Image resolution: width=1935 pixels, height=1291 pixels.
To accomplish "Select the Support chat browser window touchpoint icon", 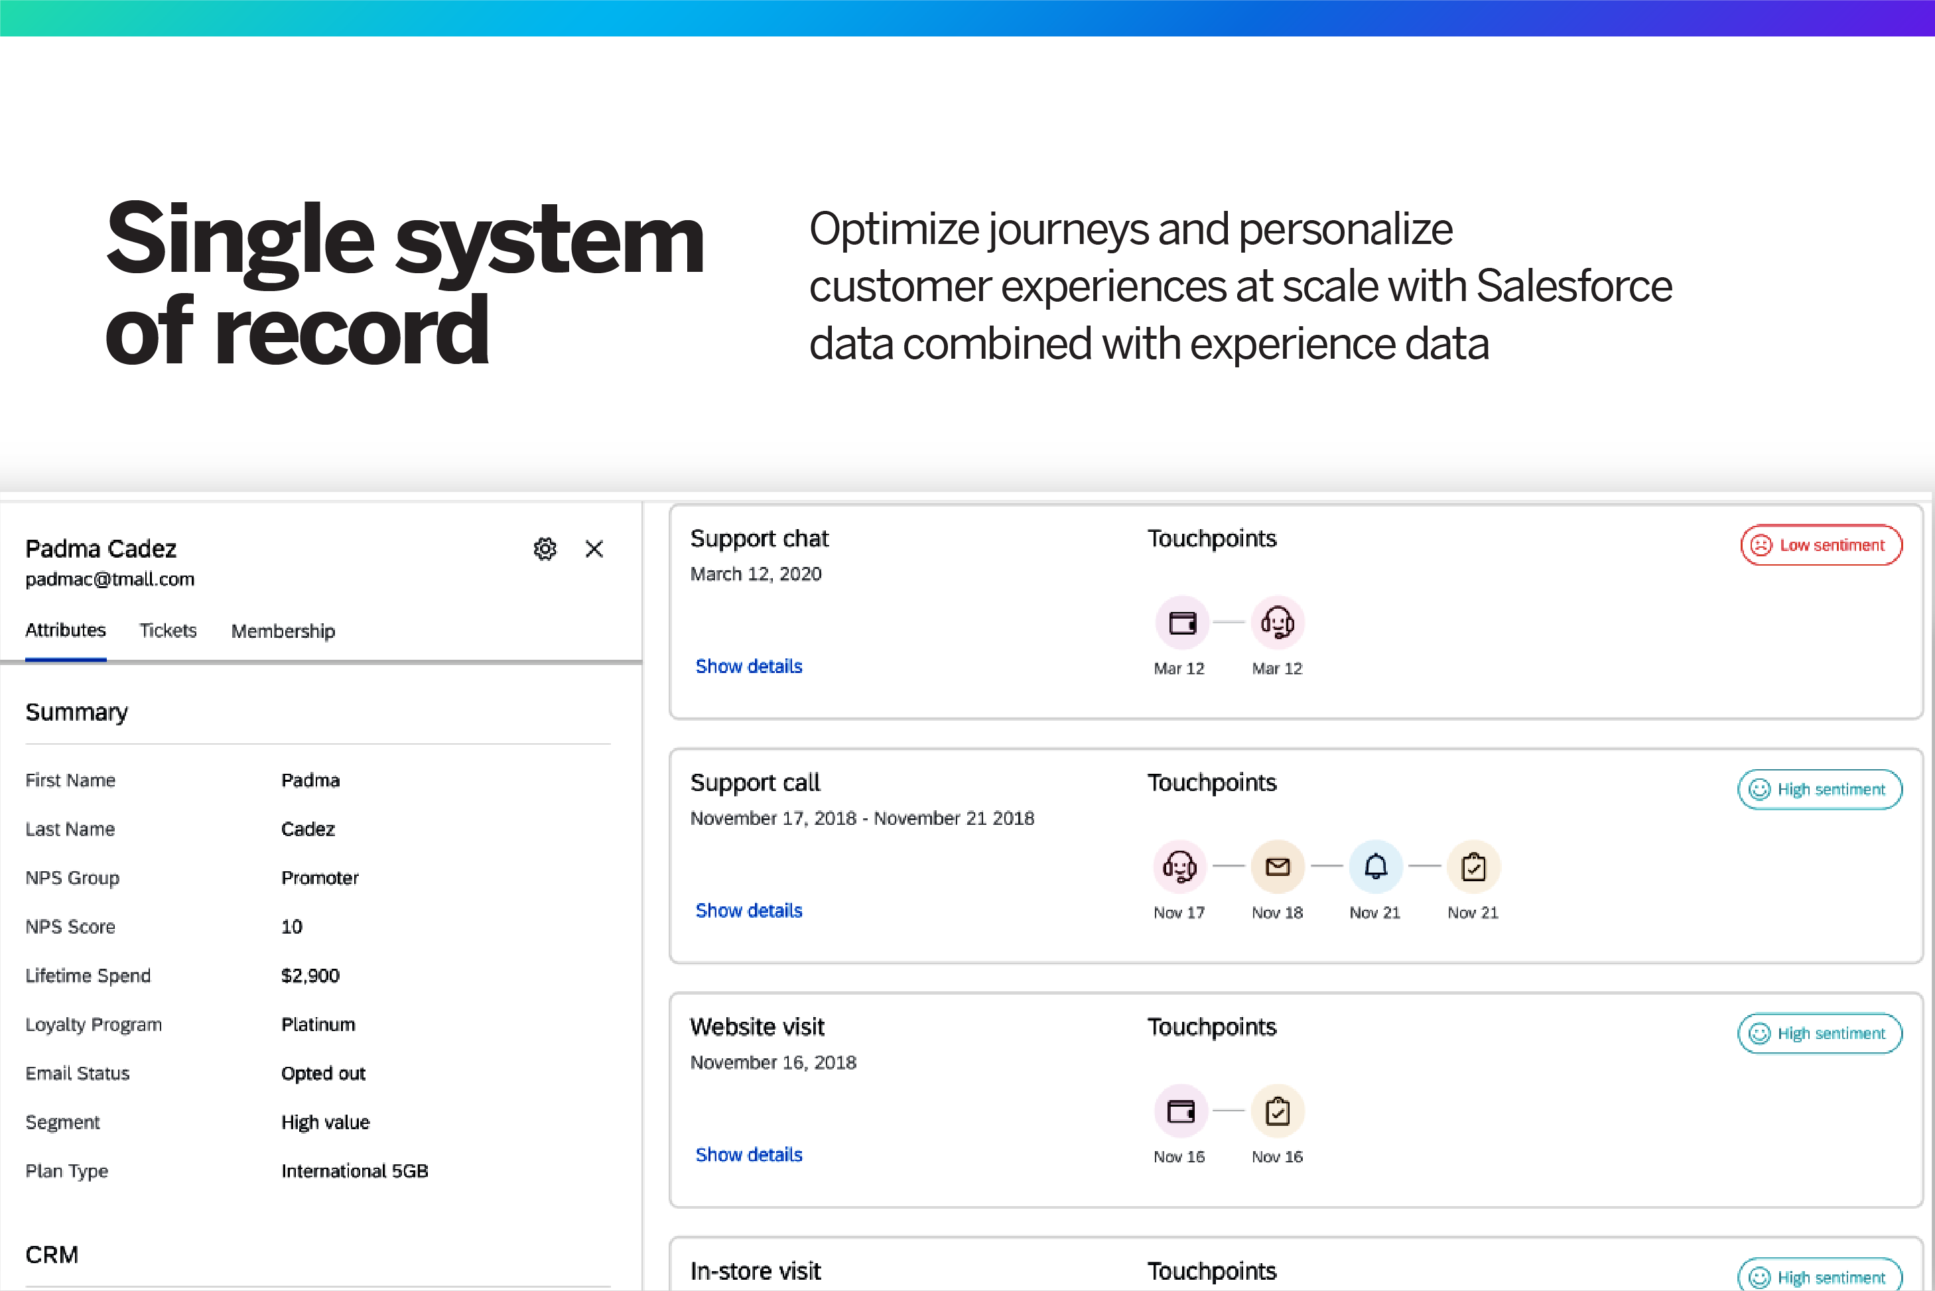I will click(x=1181, y=623).
